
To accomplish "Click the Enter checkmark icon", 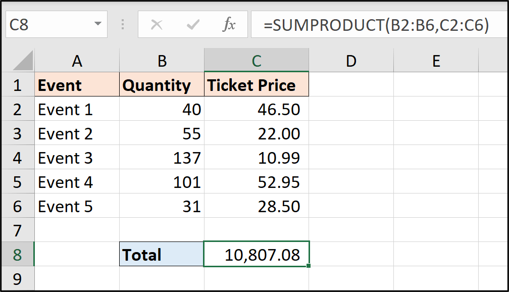I will (192, 23).
